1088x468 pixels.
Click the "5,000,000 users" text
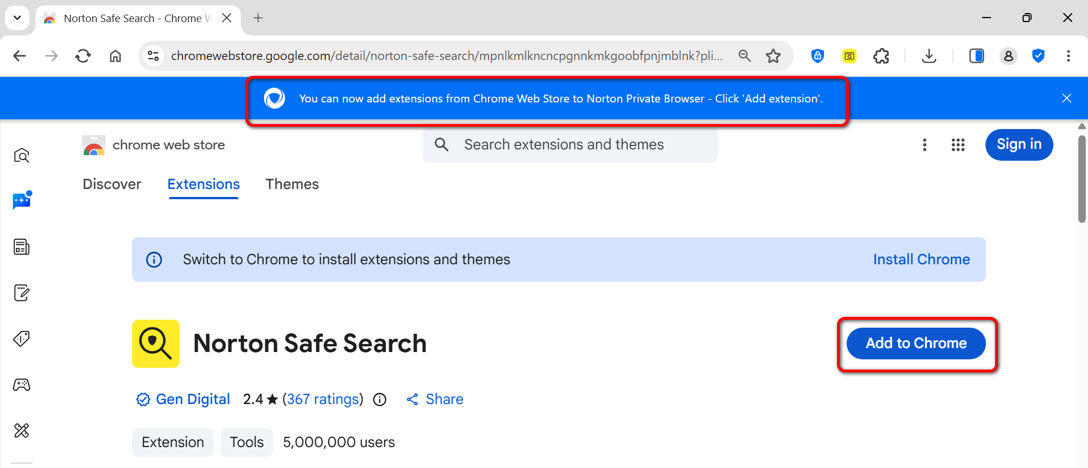339,442
